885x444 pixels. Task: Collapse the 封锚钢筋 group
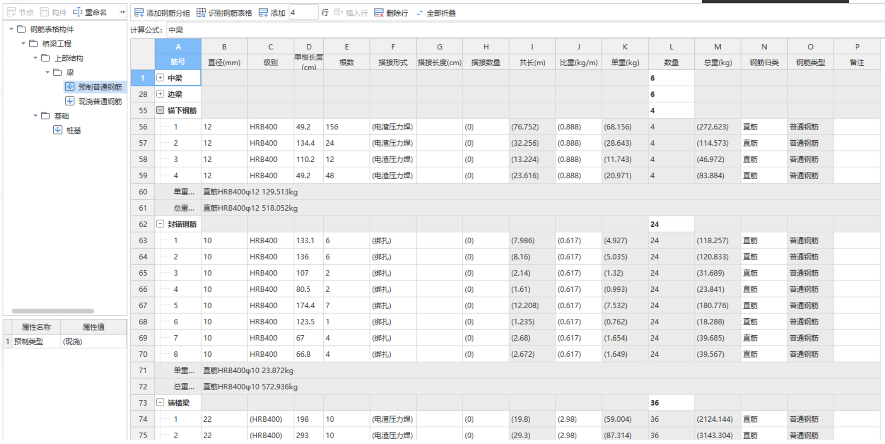[160, 223]
